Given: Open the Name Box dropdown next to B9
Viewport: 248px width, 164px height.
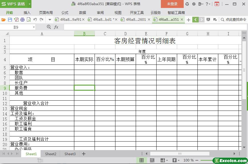Looking at the screenshot, I should 34,27.
